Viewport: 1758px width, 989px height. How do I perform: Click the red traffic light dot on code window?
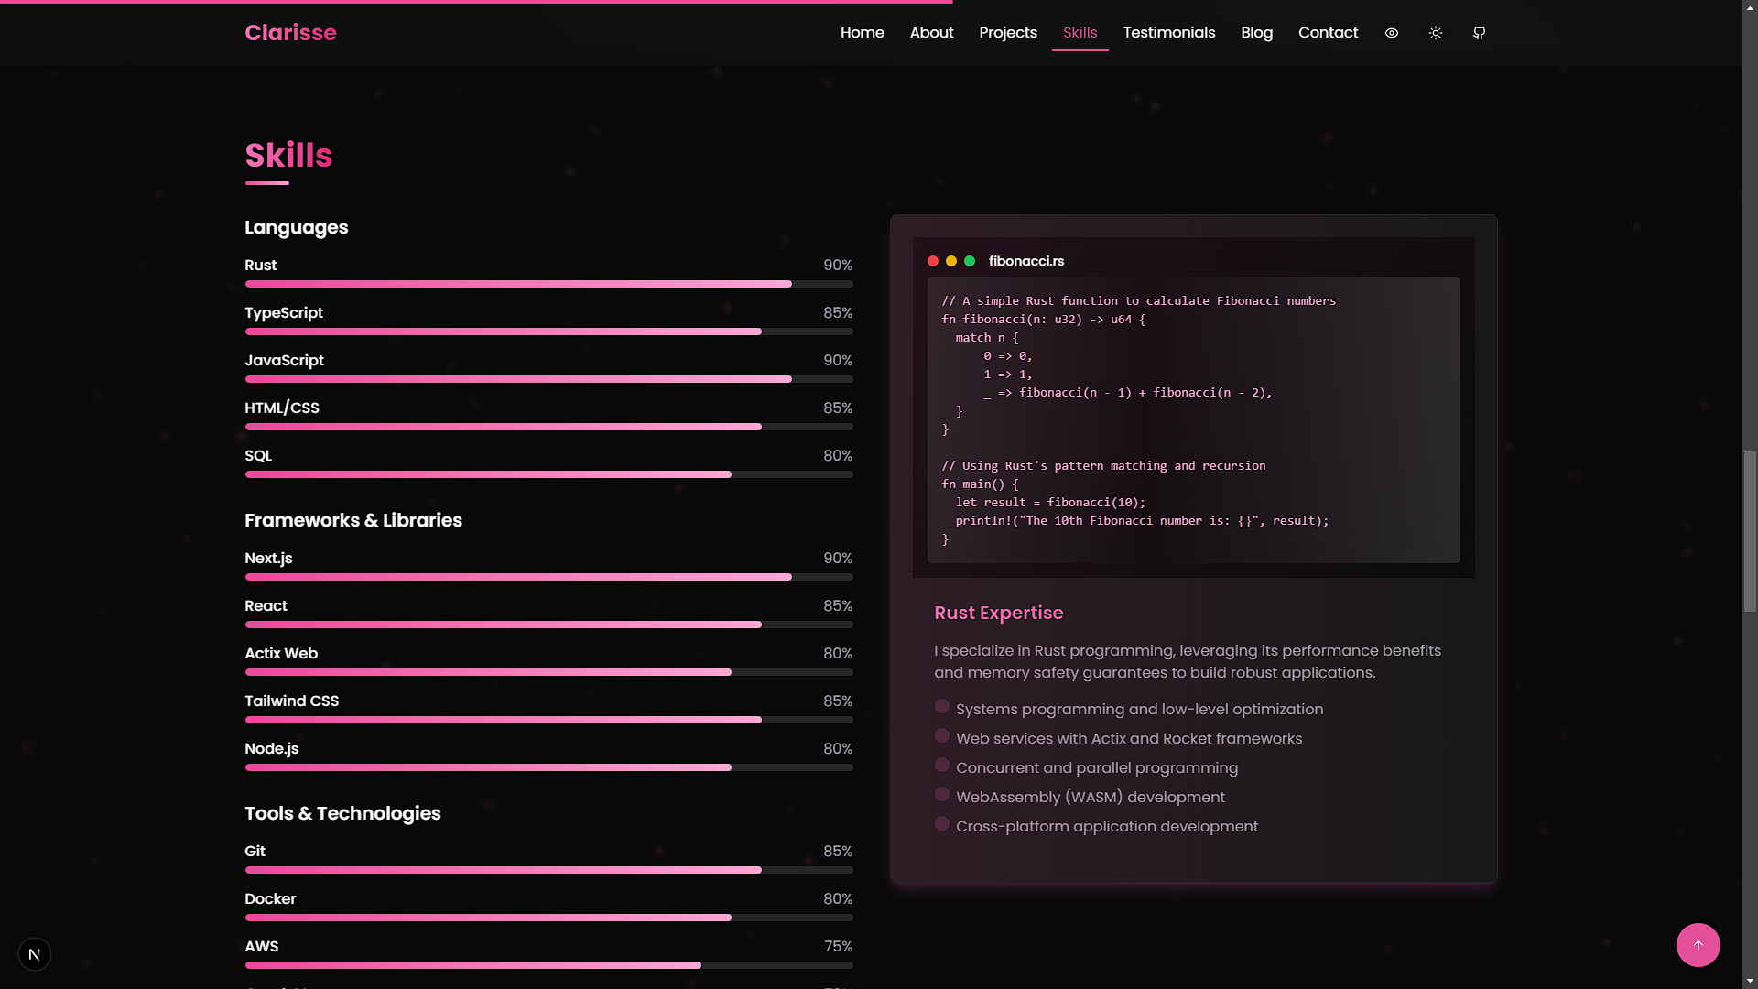coord(932,261)
